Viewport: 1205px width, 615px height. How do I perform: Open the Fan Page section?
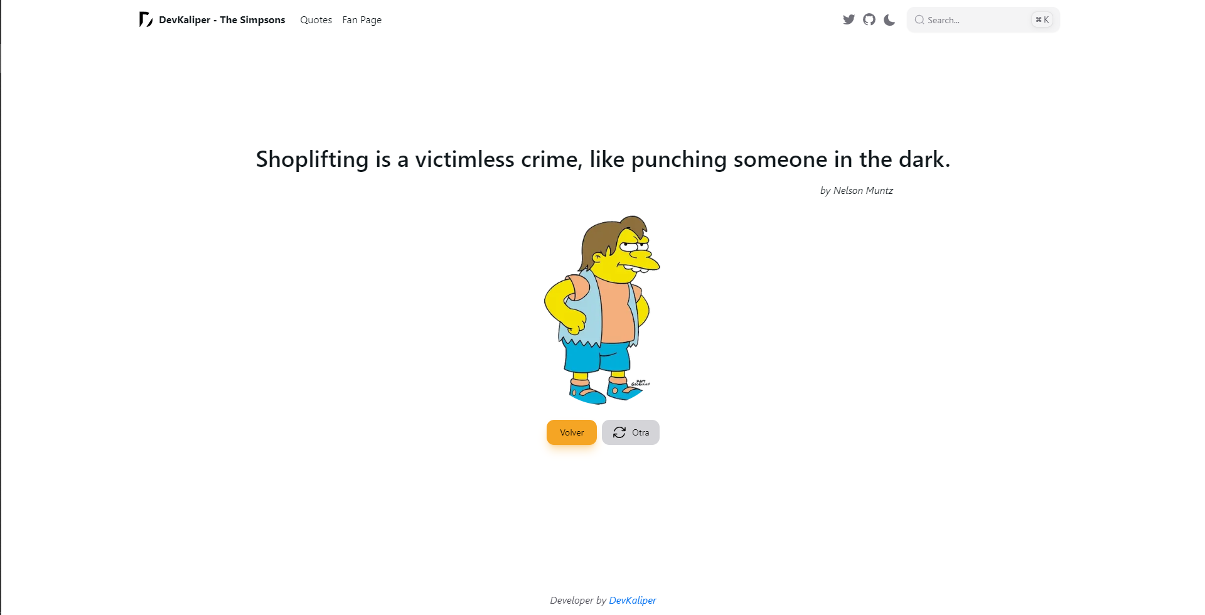(361, 19)
